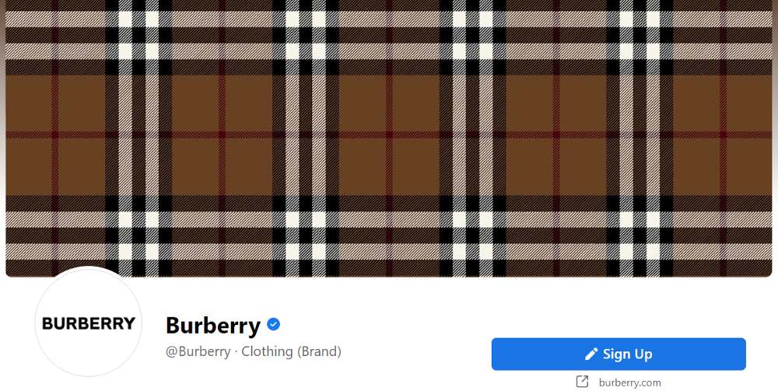Click the "(Brand)" text in page category
Viewport: 778px width, 391px height.
320,351
